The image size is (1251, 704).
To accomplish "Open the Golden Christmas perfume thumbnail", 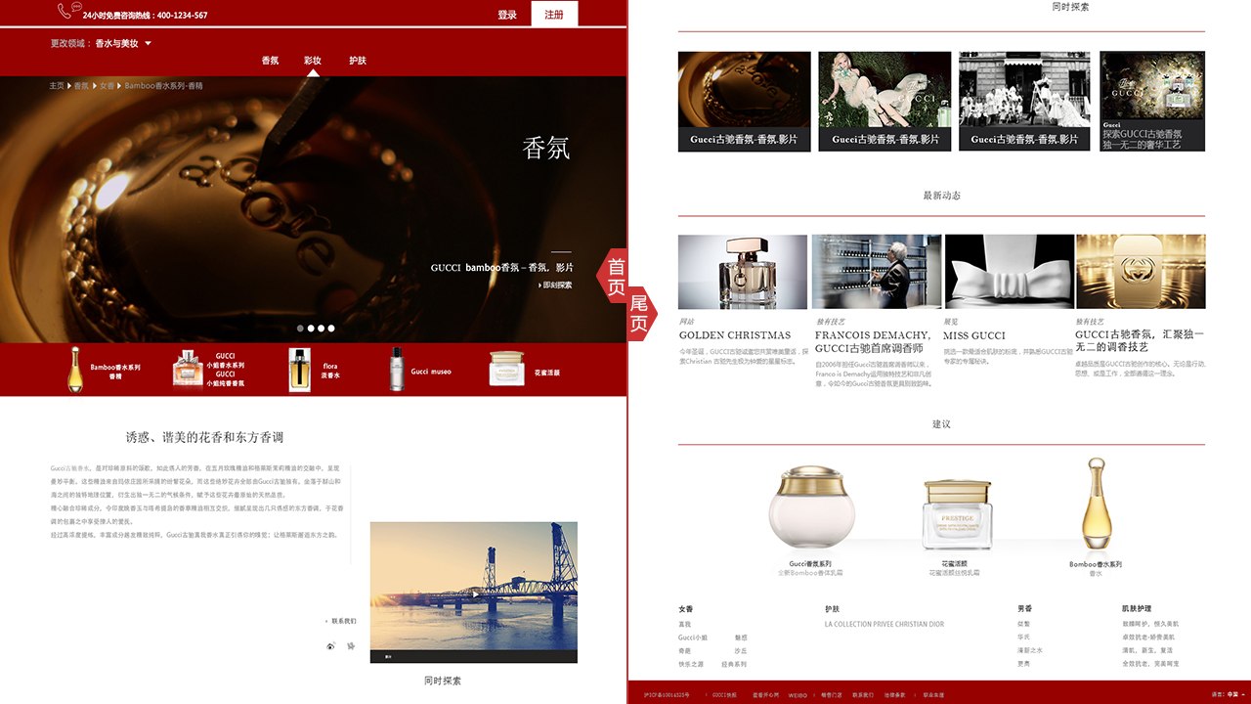I will 742,272.
